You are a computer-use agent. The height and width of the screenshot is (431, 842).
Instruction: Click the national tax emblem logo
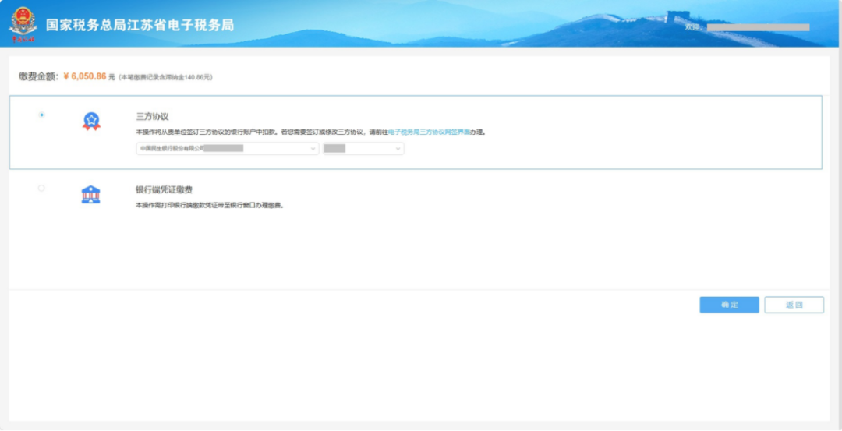coord(23,24)
